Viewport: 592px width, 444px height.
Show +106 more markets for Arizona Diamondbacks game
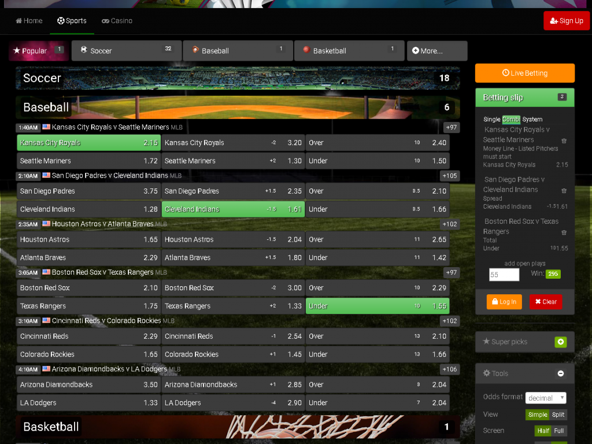click(450, 369)
